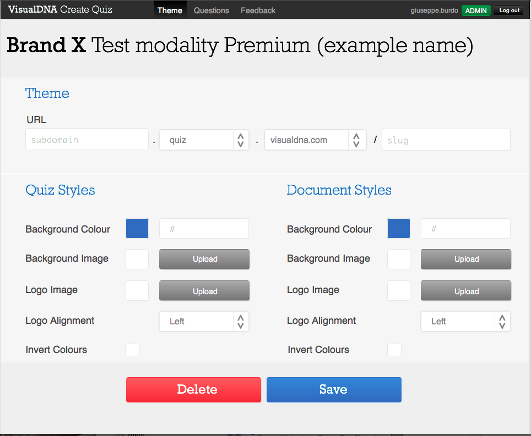Delete the quiz with the red button
The width and height of the screenshot is (531, 436).
[x=194, y=390]
